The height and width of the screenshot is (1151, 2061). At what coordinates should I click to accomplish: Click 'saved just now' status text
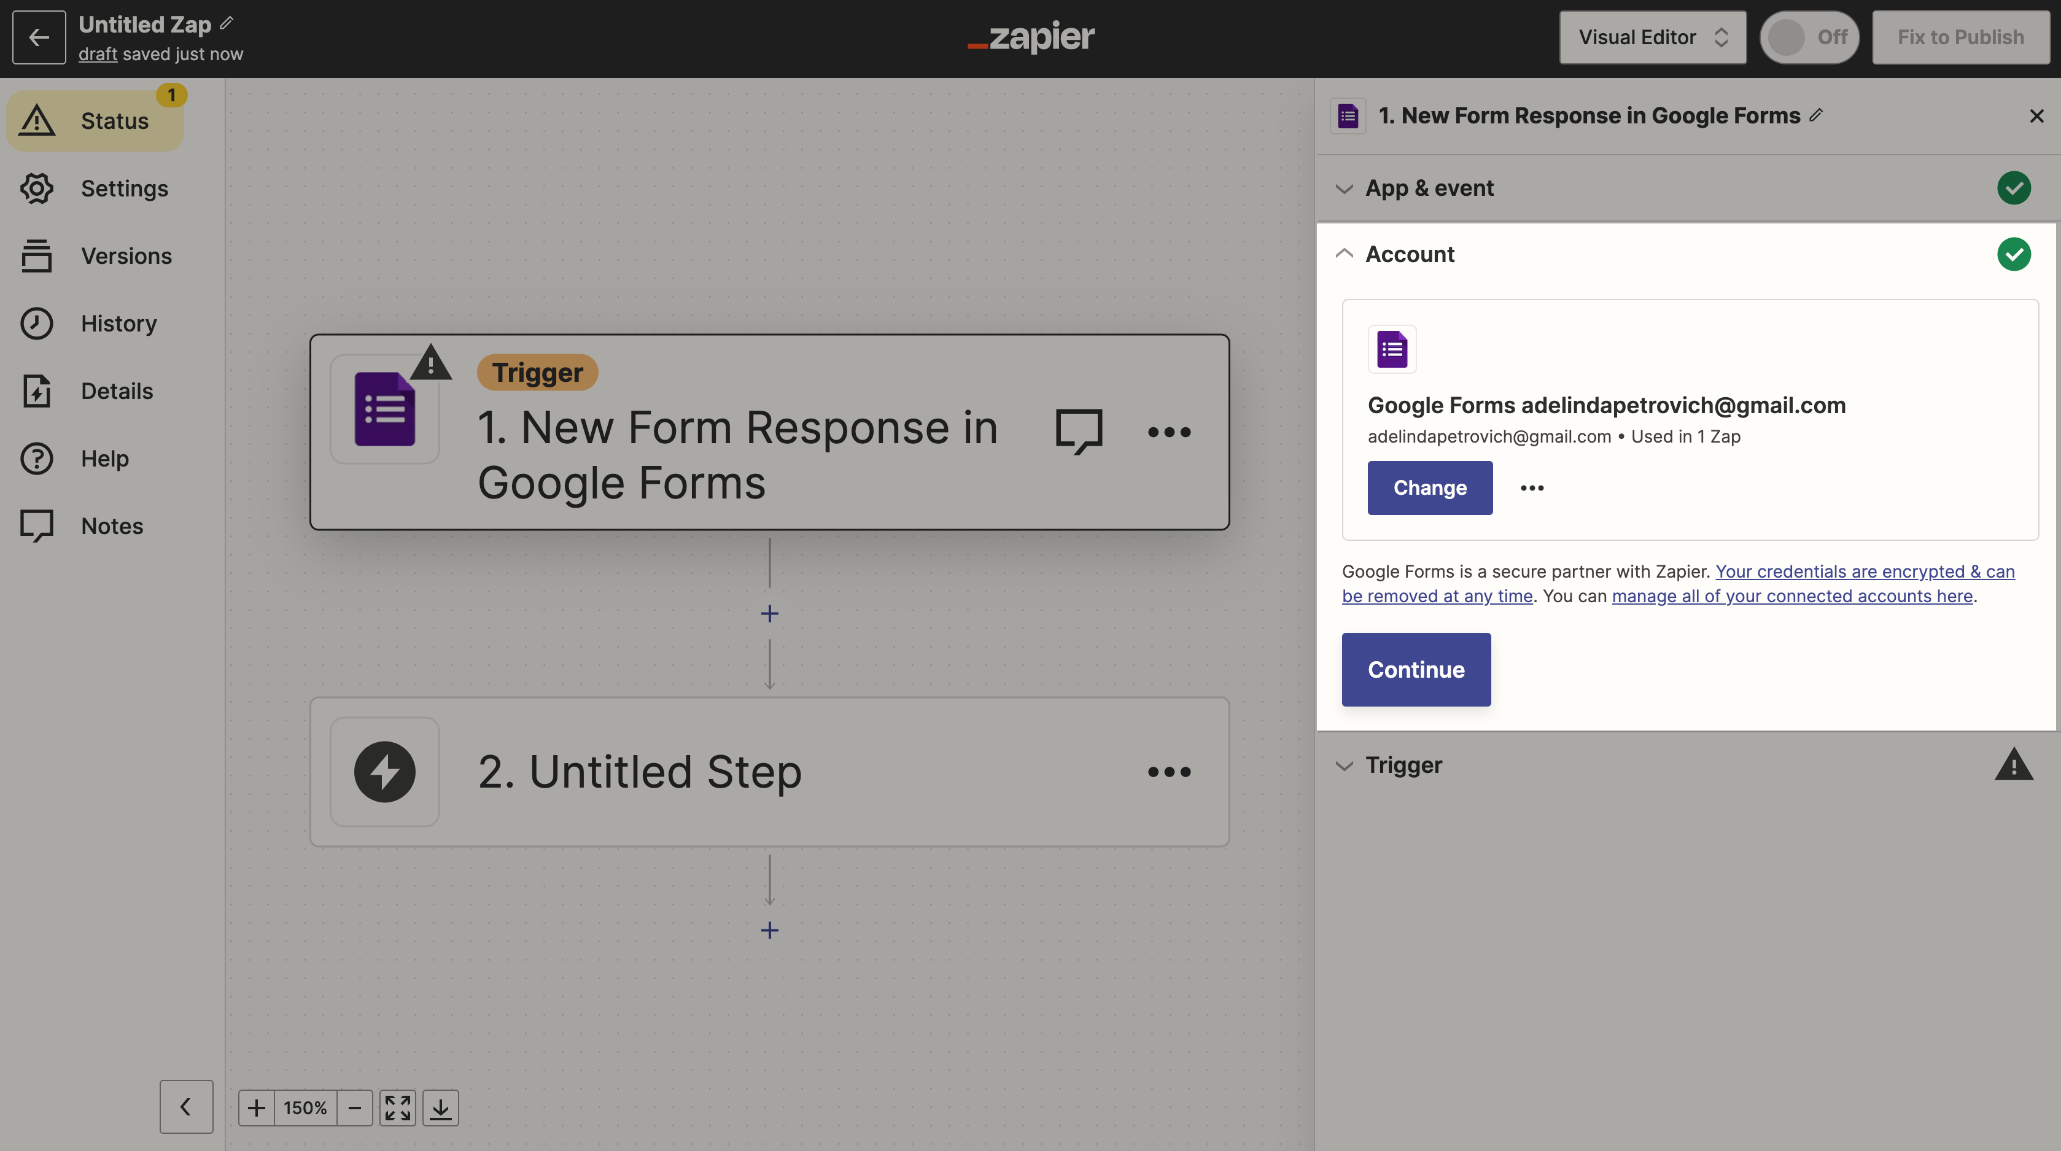point(182,55)
